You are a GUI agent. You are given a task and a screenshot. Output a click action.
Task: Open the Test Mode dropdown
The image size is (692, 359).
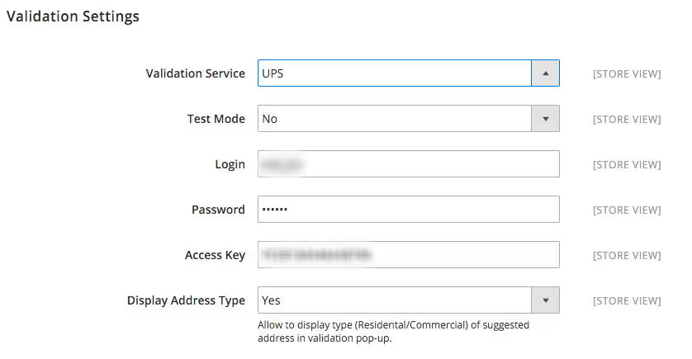point(394,119)
